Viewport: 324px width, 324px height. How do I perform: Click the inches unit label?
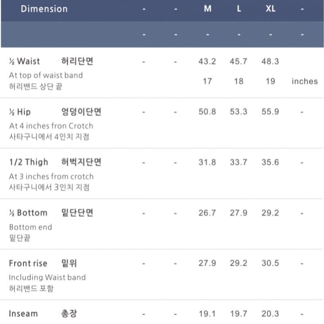305,81
